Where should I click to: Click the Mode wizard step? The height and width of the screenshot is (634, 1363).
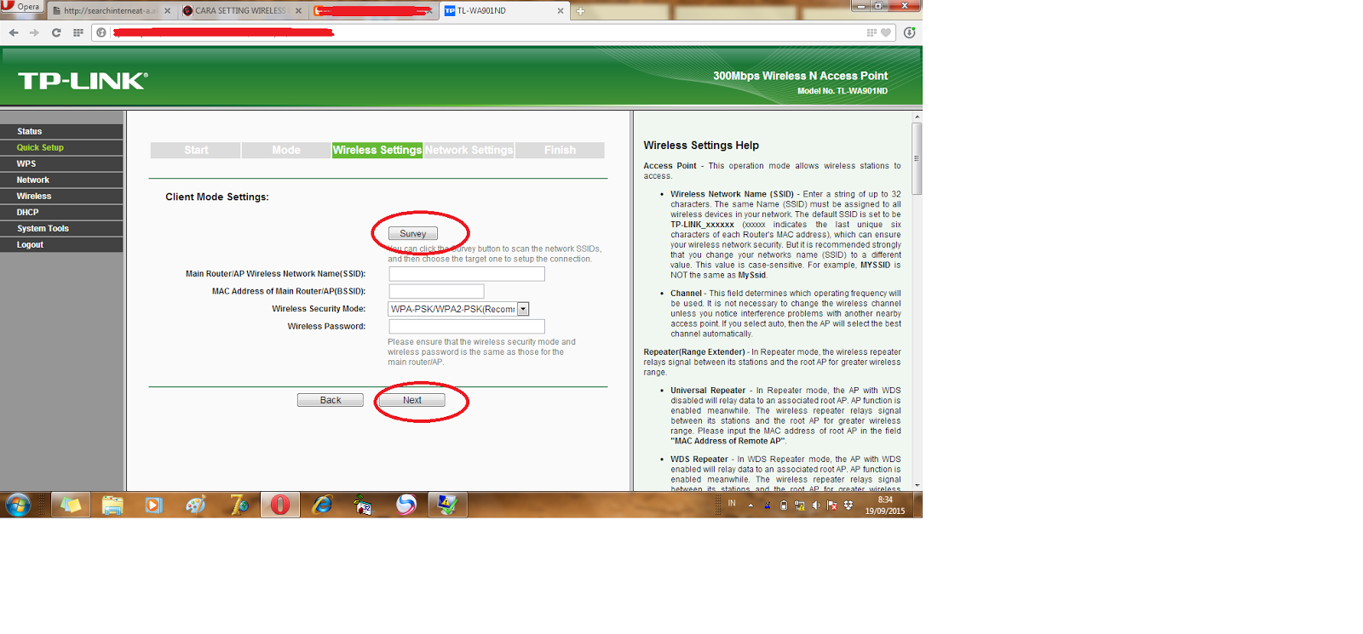(x=286, y=150)
